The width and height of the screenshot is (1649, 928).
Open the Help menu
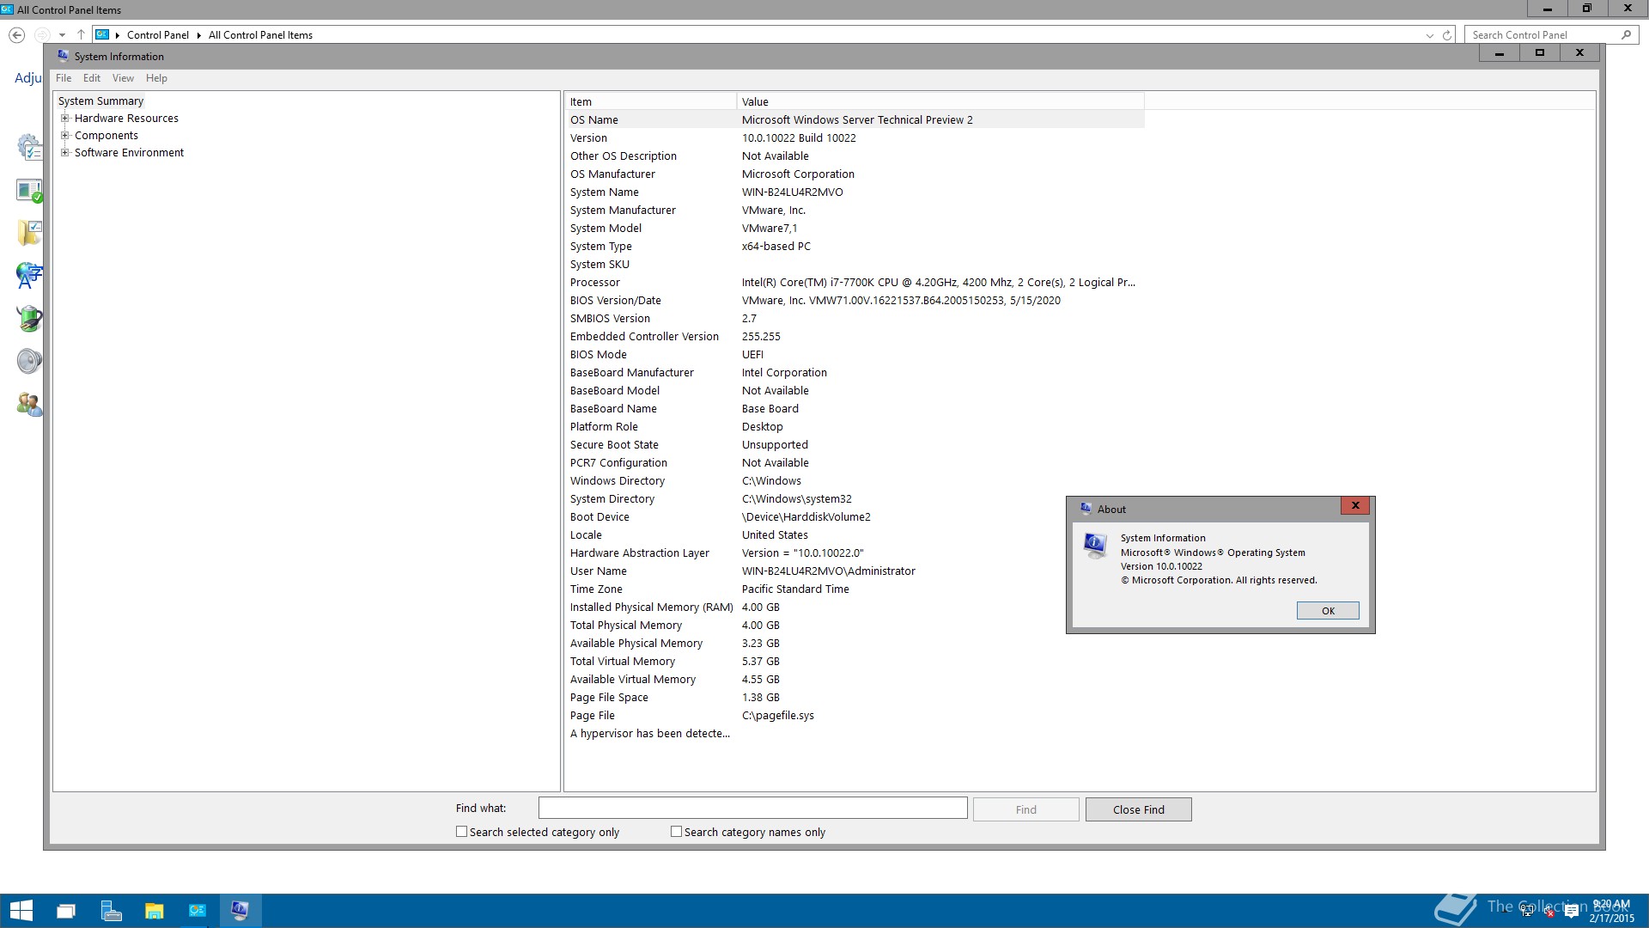[x=156, y=78]
